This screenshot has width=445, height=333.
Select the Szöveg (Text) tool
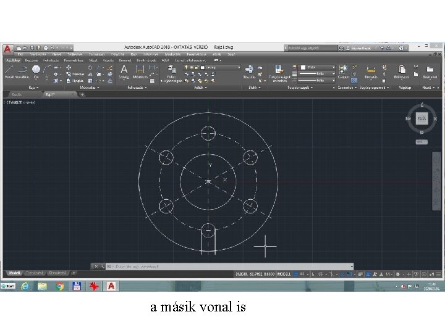click(x=124, y=72)
